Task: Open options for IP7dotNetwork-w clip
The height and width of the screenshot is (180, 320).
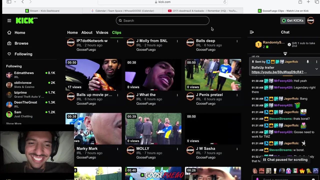Action: click(x=117, y=41)
